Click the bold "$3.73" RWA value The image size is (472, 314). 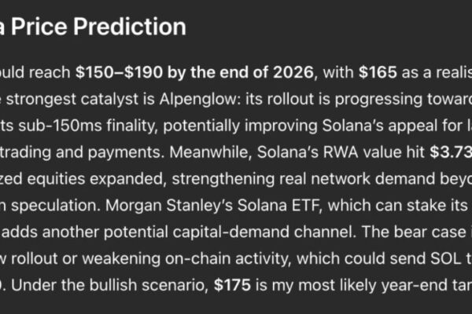pos(451,152)
